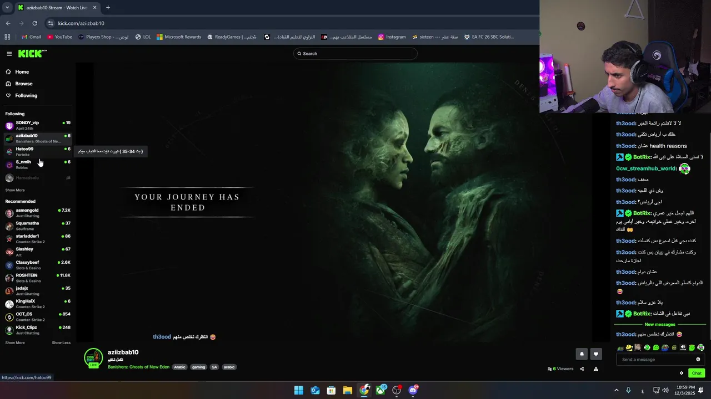
Task: Open Instagram bookmark
Action: (x=392, y=37)
